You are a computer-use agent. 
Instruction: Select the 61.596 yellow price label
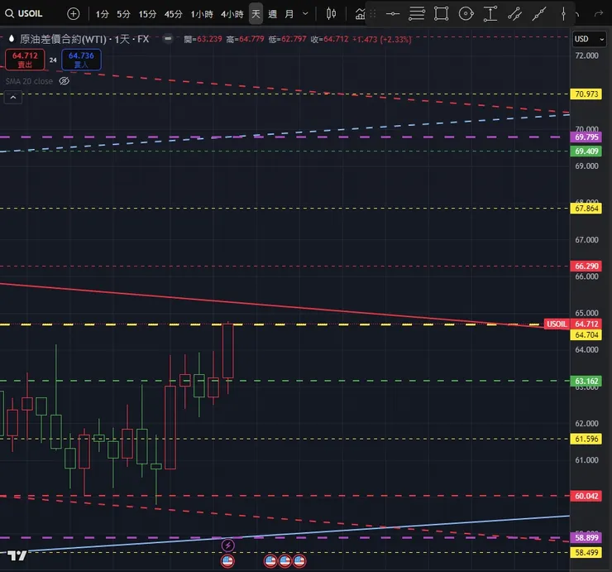(586, 439)
